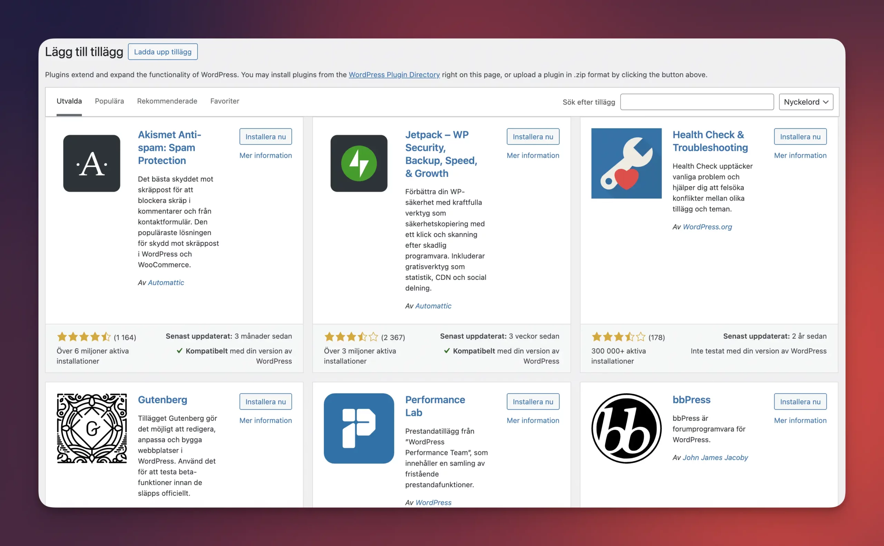Screen dimensions: 884x546
Task: Open the Rekommenderade tab
Action: point(167,101)
